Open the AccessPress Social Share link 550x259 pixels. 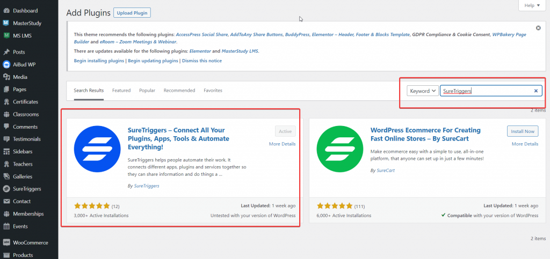tap(202, 35)
